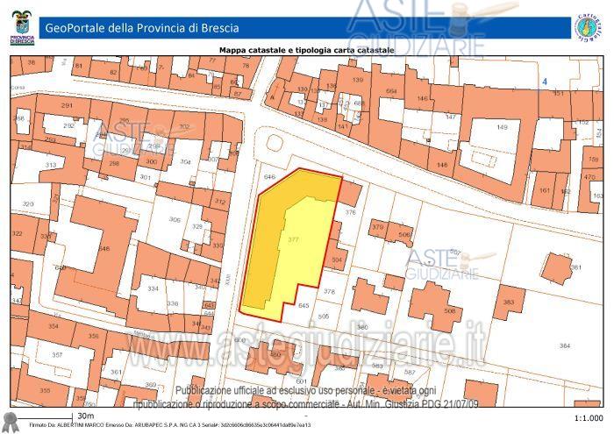This screenshot has width=614, height=434.
Task: Click the Mappa catastale e tipologia heading
Action: [306, 51]
